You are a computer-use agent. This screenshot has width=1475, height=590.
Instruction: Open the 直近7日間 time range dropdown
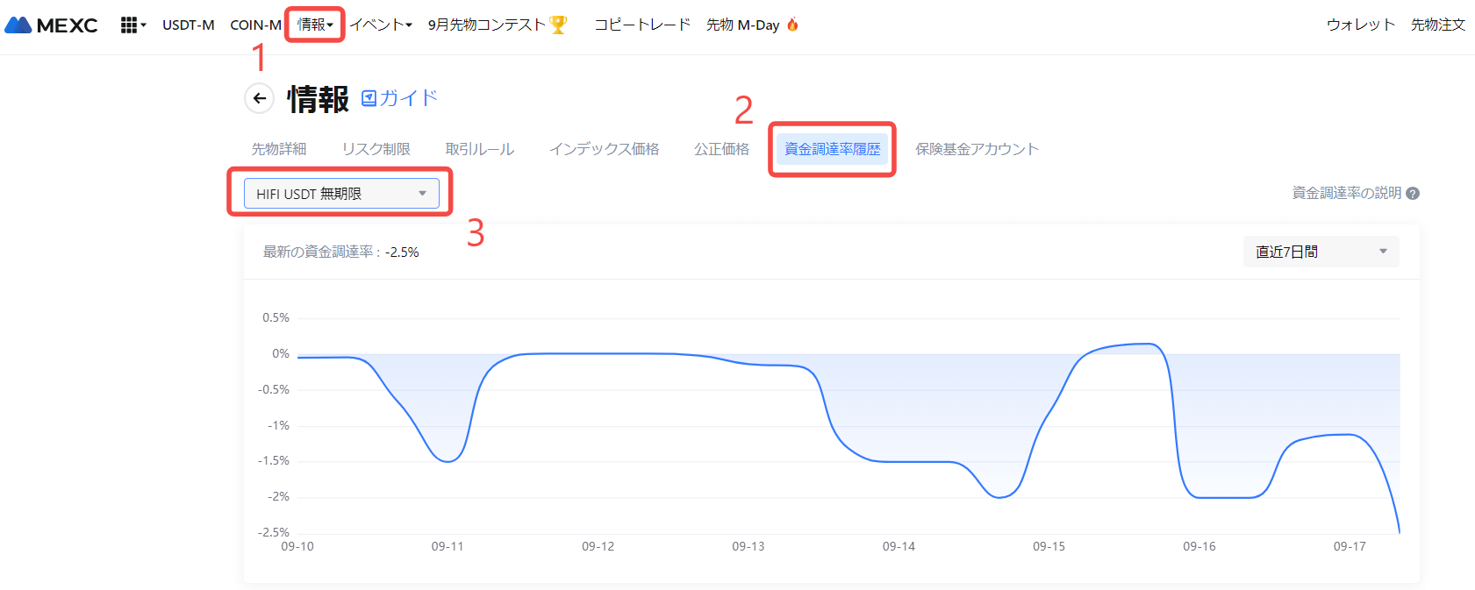click(x=1321, y=252)
